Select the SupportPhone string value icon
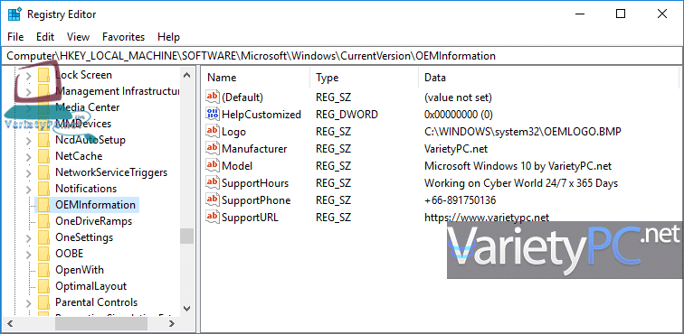Image resolution: width=684 pixels, height=334 pixels. (212, 199)
